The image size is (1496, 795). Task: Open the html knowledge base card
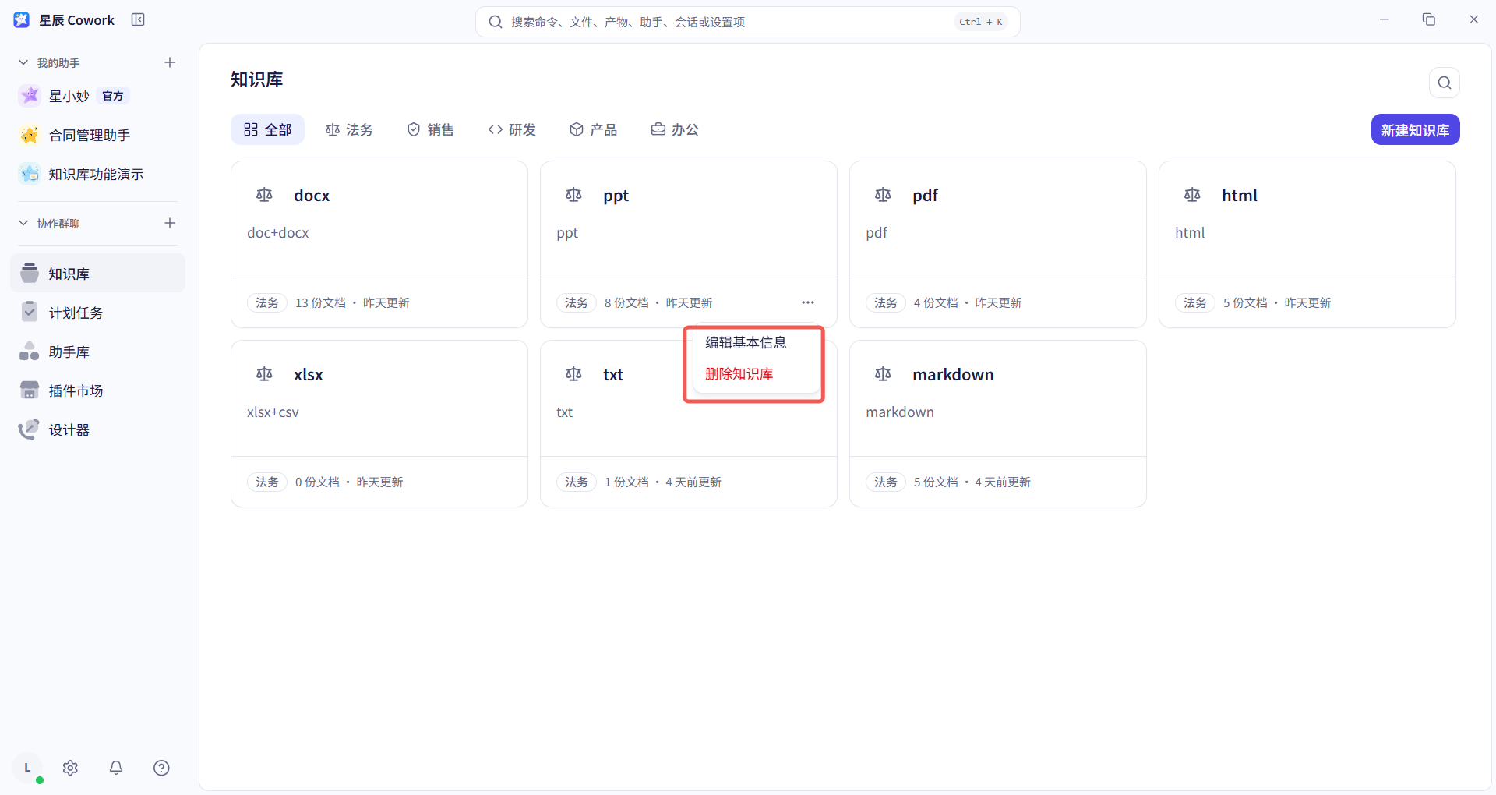pyautogui.click(x=1307, y=244)
